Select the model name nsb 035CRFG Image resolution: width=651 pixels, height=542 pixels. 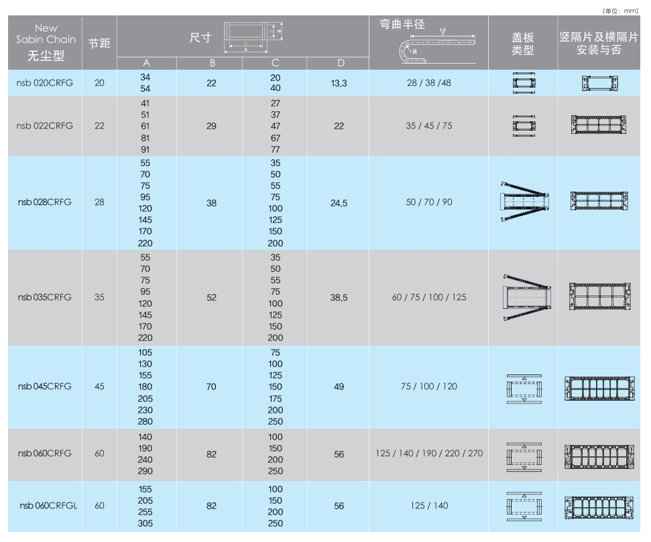coord(44,297)
